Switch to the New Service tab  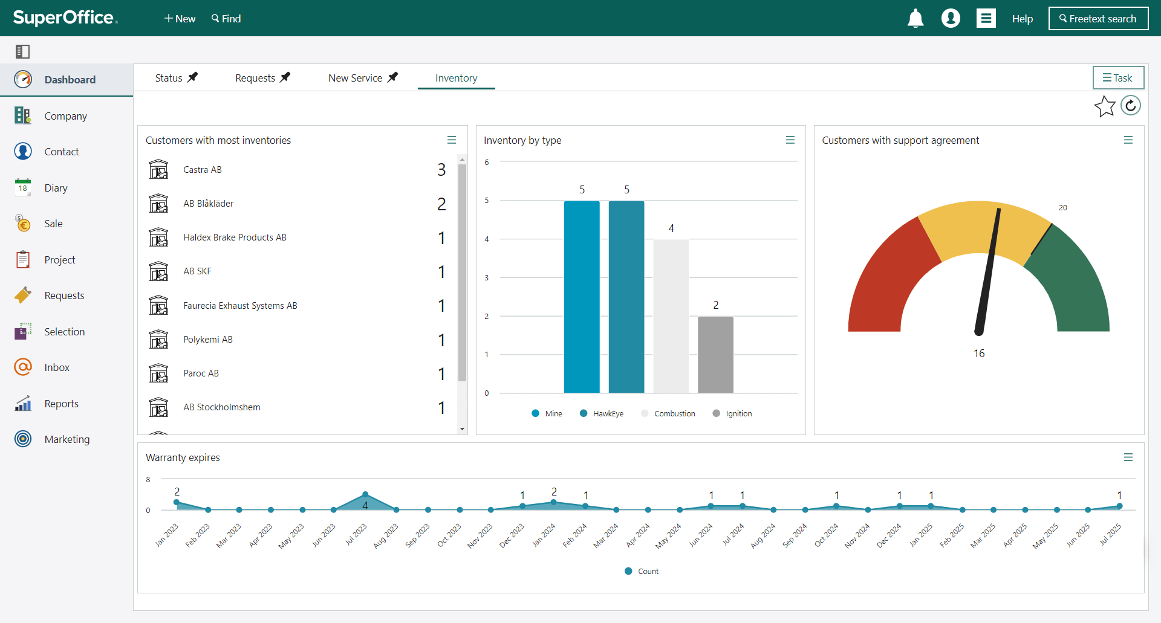tap(355, 78)
